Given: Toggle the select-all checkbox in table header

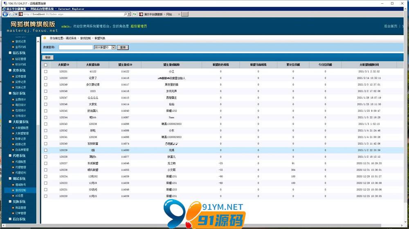Looking at the screenshot, I should click(46, 65).
